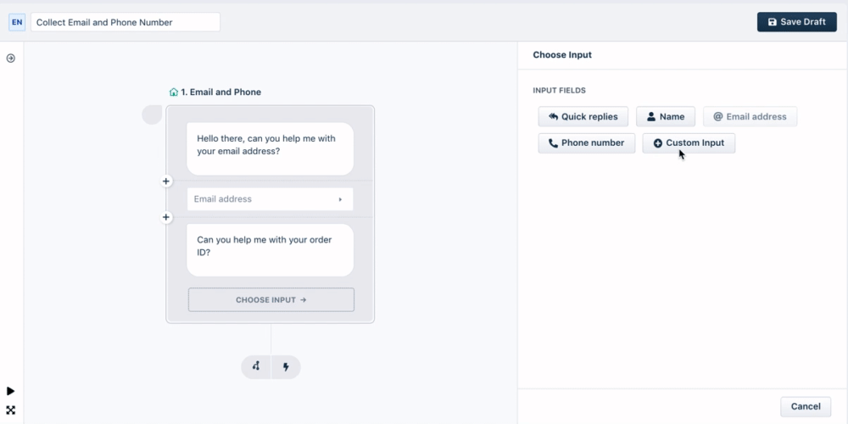Screen dimensions: 848x424
Task: Click the avatar circle beside the dialog
Action: click(152, 114)
